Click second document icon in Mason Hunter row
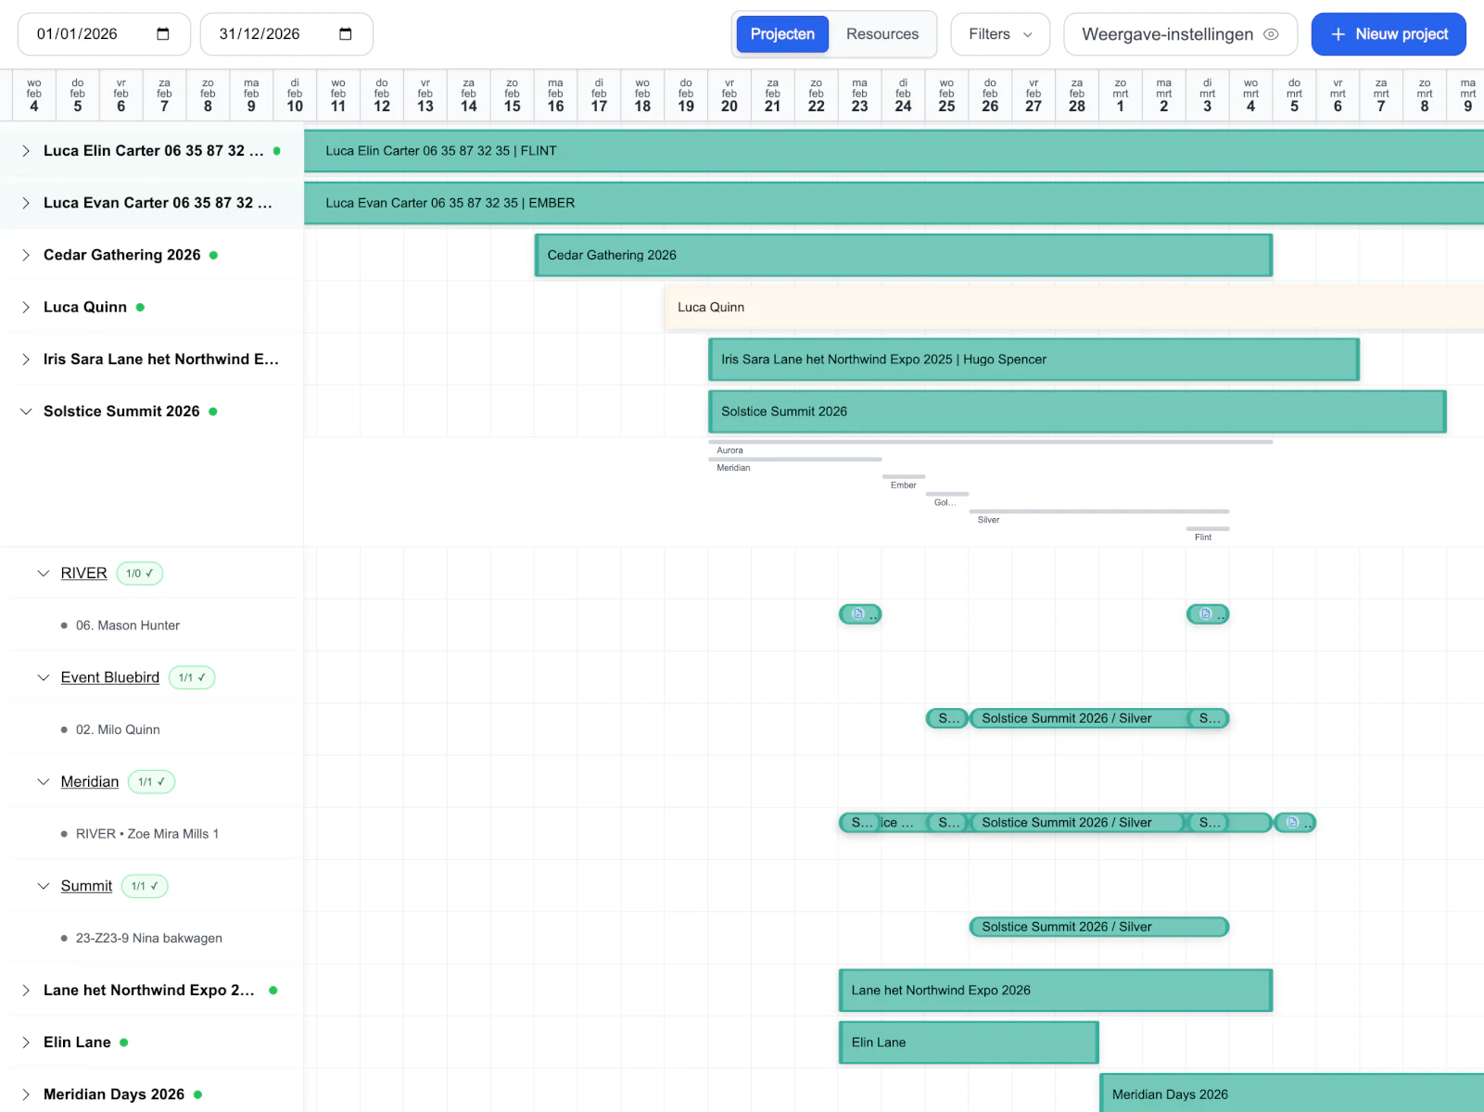Screen dimensions: 1484x1112 click(x=1205, y=614)
